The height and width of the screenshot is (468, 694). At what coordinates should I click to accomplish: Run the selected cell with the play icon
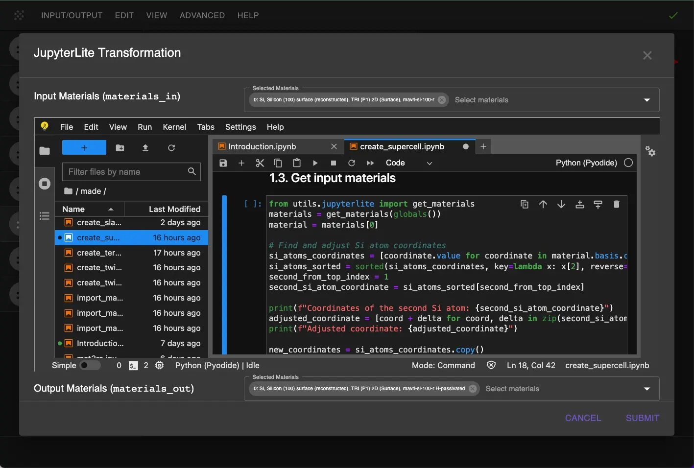click(x=315, y=163)
